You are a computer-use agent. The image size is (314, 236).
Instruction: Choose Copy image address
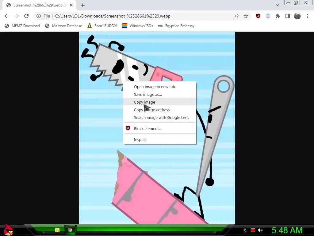(x=159, y=110)
